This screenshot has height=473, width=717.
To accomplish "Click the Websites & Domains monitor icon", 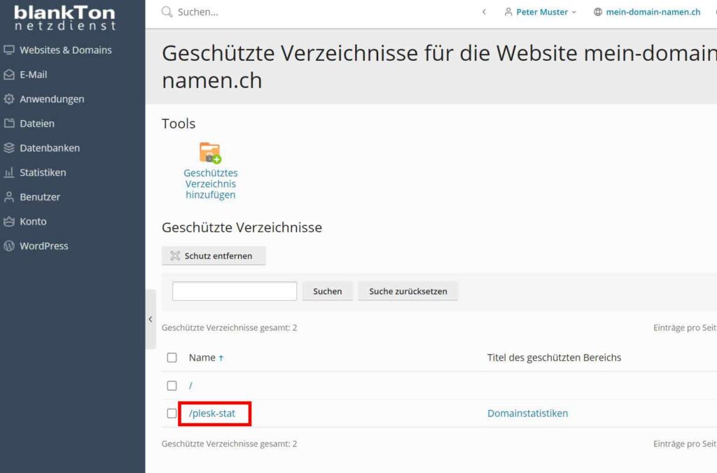I will [9, 50].
